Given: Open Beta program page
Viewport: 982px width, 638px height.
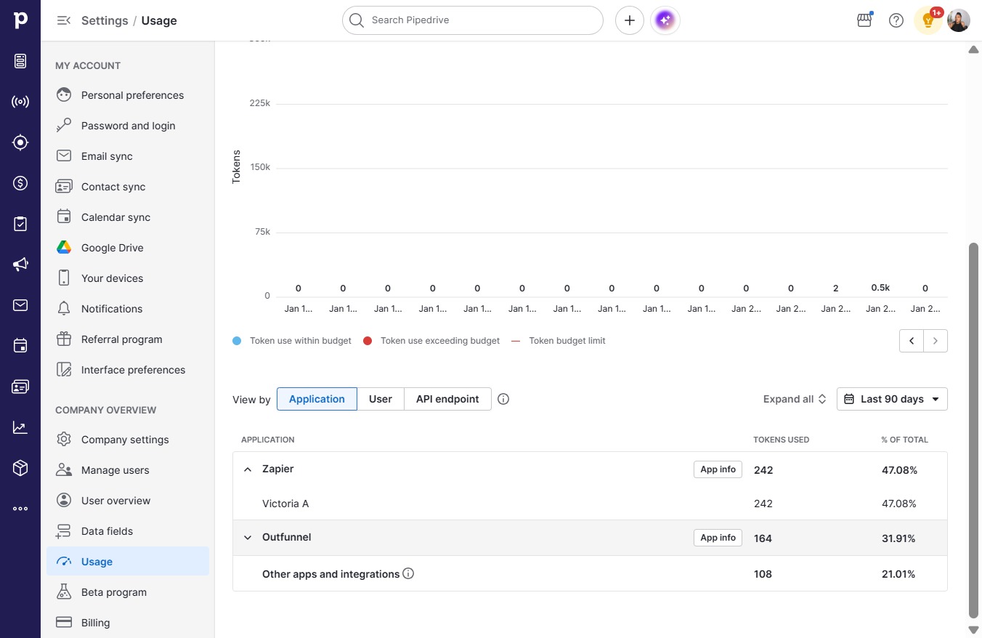Looking at the screenshot, I should tap(128, 592).
